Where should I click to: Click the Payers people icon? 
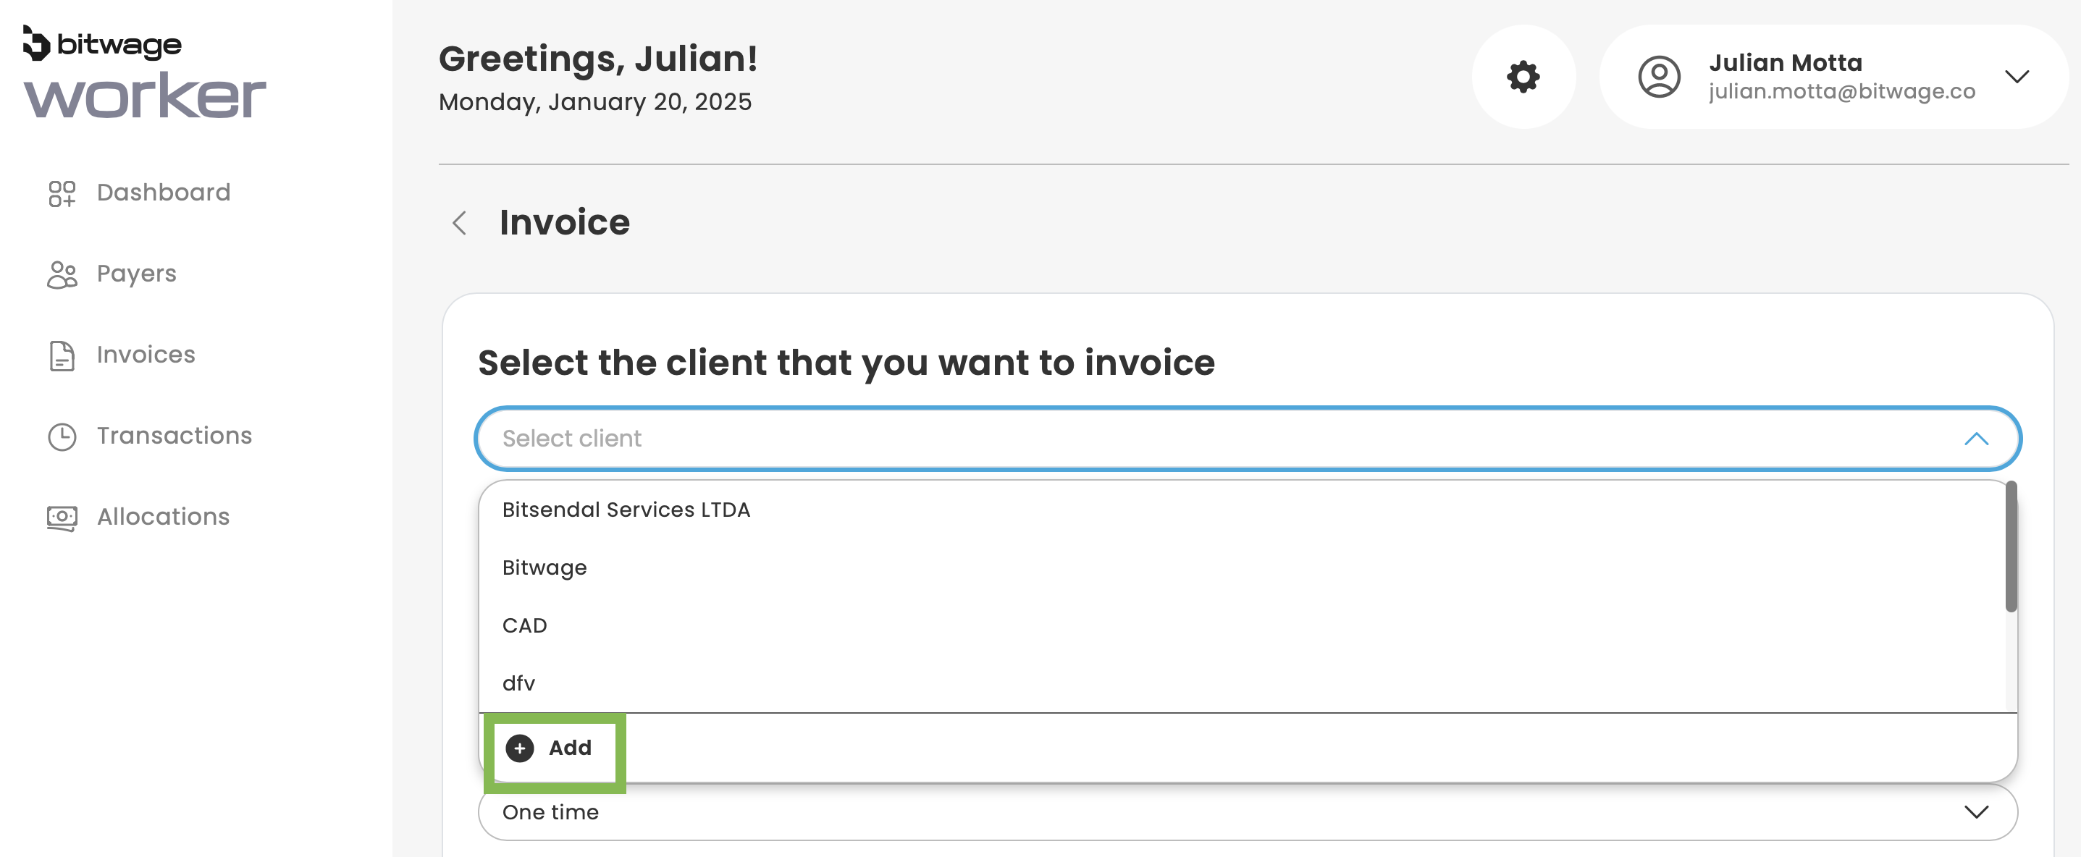pyautogui.click(x=62, y=274)
